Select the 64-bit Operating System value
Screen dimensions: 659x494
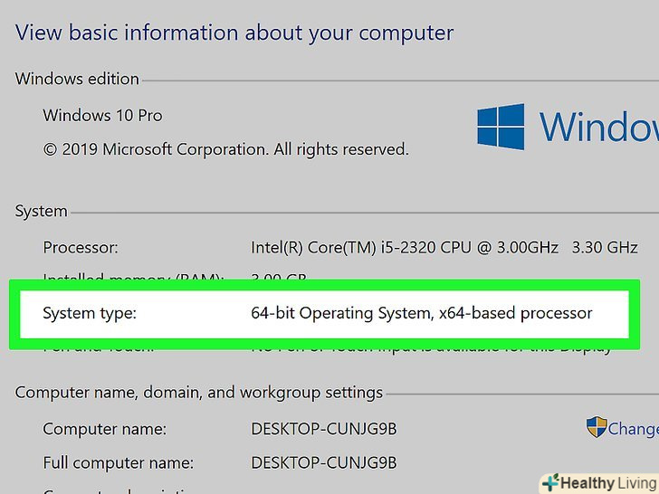421,314
